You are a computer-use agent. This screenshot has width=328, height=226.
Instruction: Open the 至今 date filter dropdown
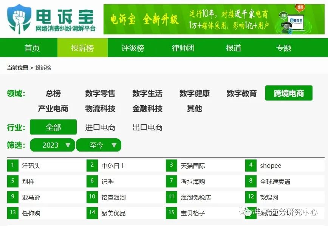99,145
